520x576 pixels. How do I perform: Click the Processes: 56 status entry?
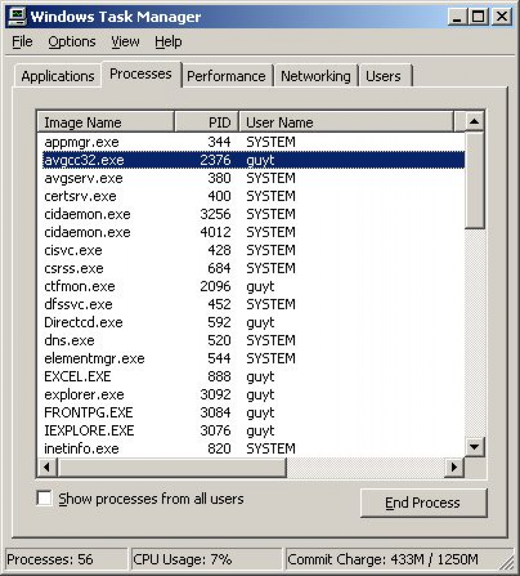coord(67,560)
